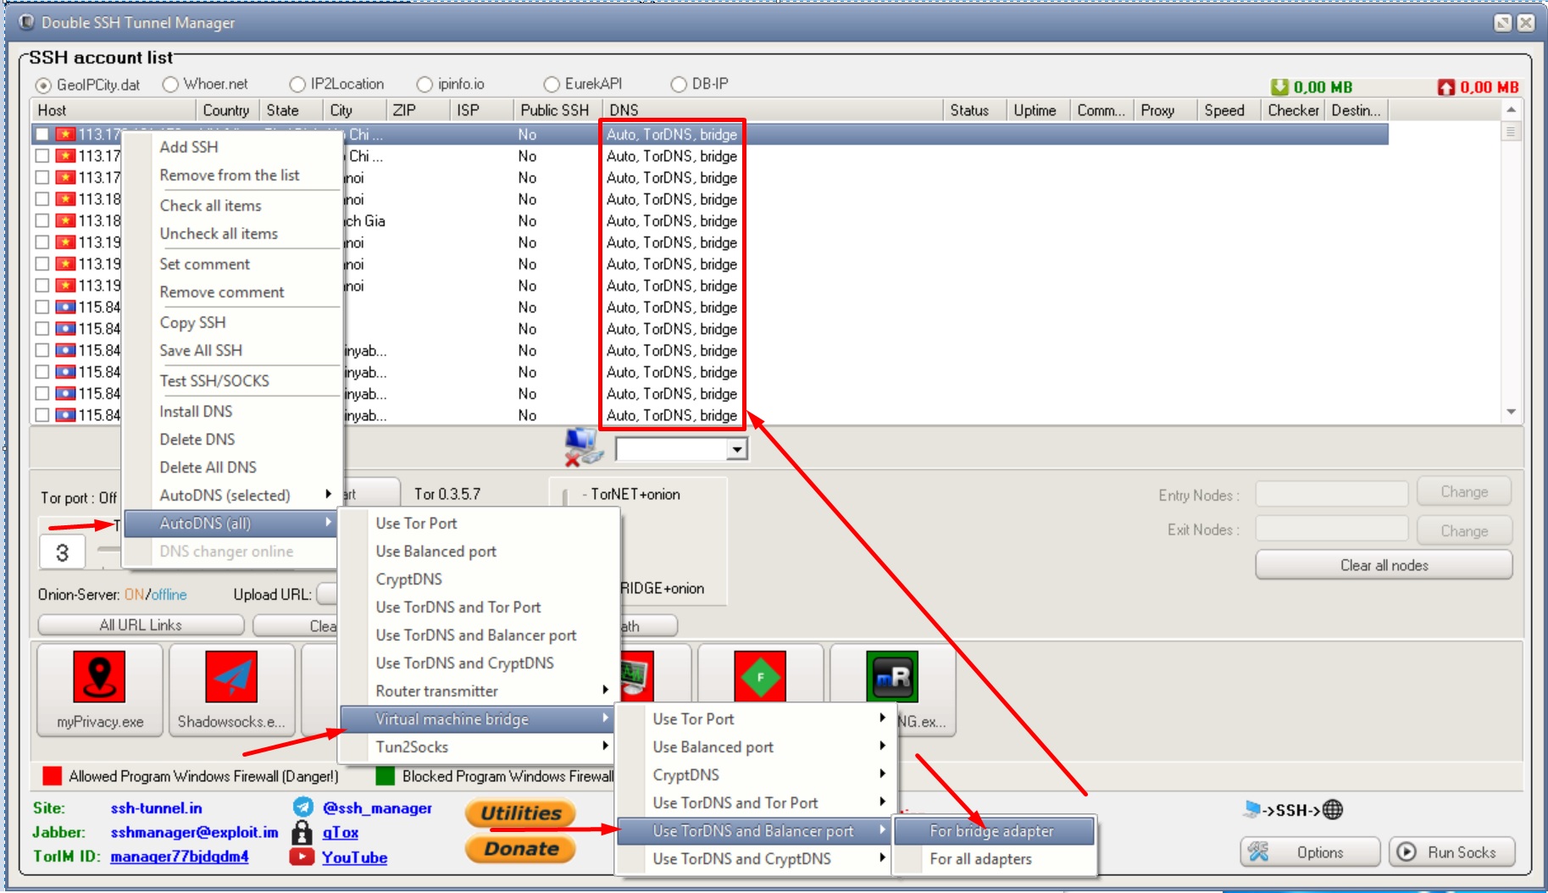Click the network computer disconnect icon
1548x893 pixels.
583,447
